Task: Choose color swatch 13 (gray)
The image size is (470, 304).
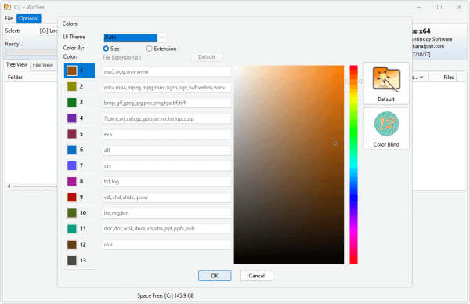Action: (72, 260)
